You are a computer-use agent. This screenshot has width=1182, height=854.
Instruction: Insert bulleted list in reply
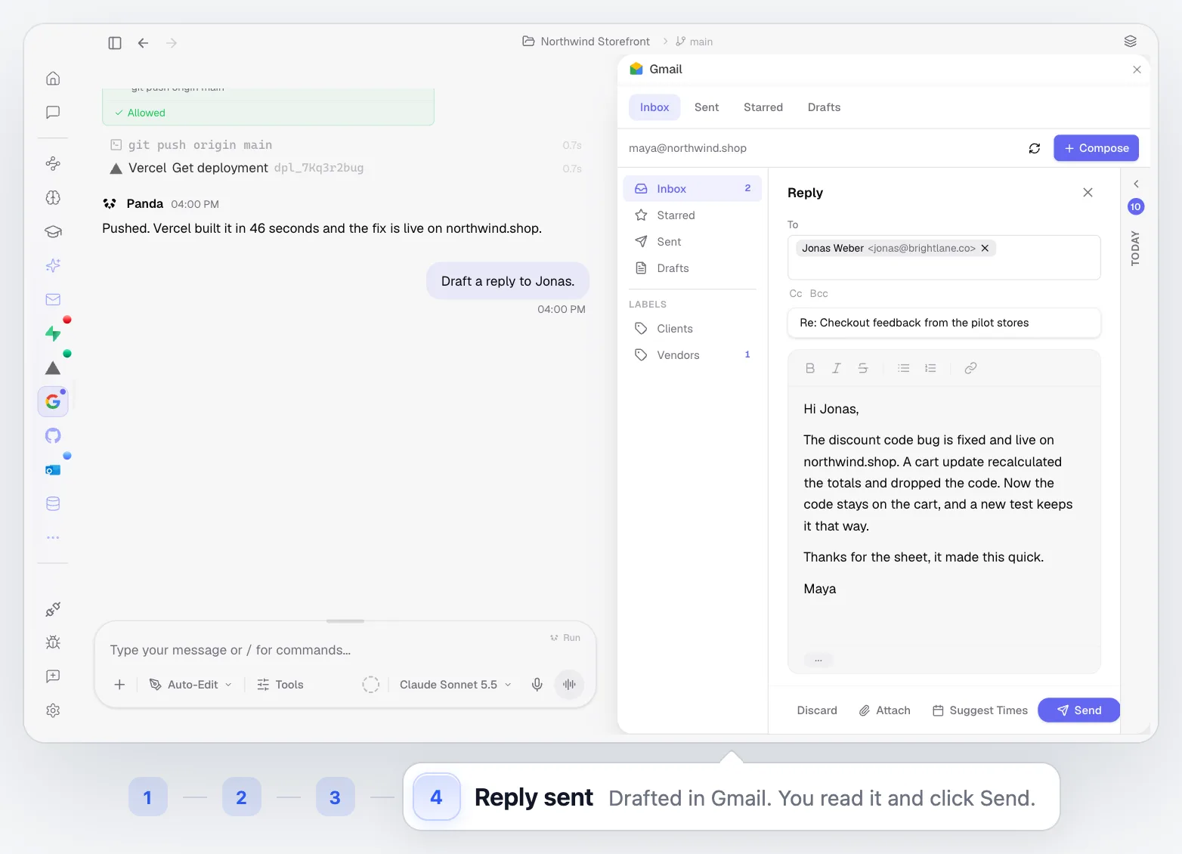(904, 368)
